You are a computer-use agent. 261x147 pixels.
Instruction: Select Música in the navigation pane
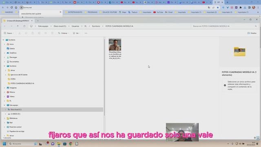coord(12,92)
